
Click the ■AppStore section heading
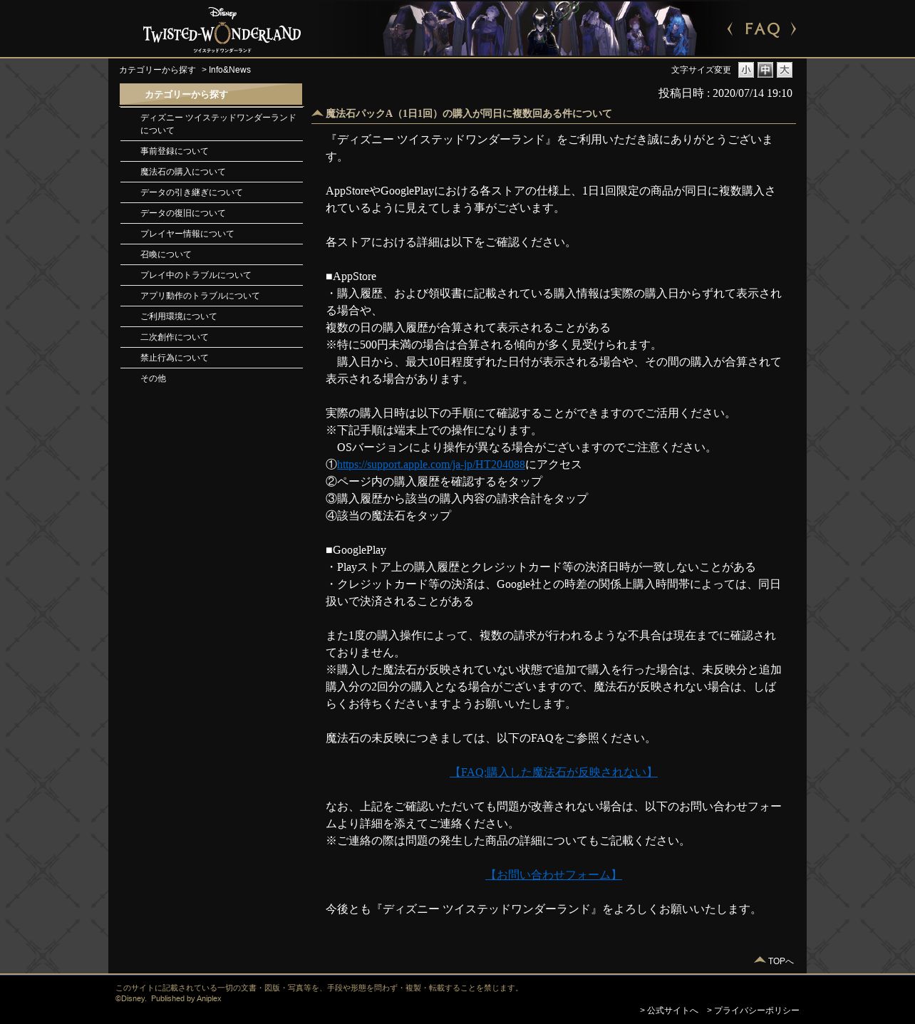(351, 276)
